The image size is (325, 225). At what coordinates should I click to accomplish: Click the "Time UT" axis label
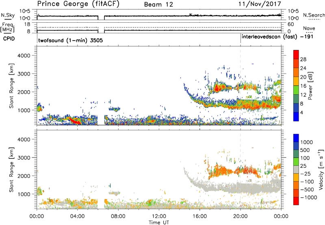click(x=159, y=223)
